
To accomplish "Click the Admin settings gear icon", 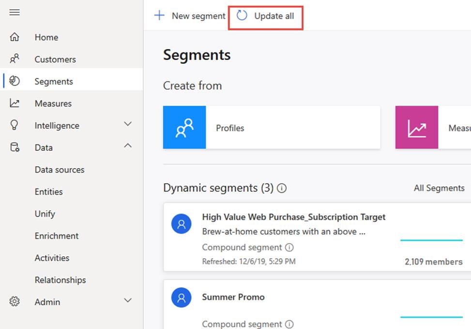I will [14, 301].
